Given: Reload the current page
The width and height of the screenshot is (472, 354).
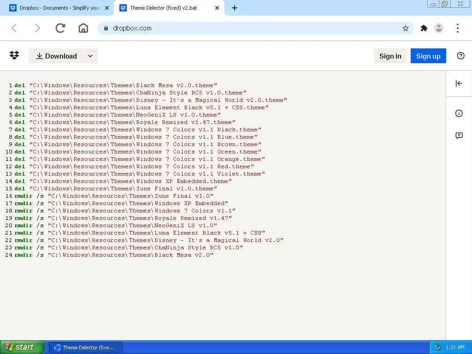Looking at the screenshot, I should tap(60, 28).
